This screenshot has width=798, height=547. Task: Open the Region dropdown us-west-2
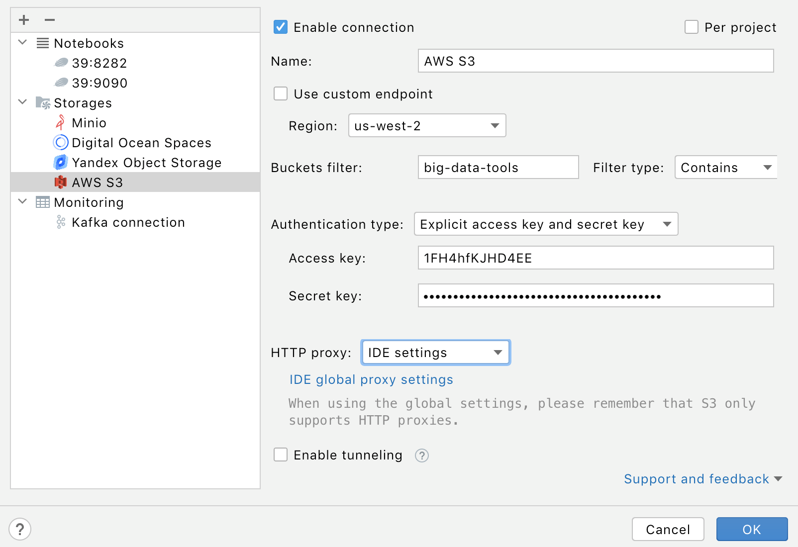427,125
